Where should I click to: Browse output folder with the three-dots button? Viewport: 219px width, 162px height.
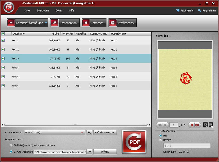tap(89, 152)
